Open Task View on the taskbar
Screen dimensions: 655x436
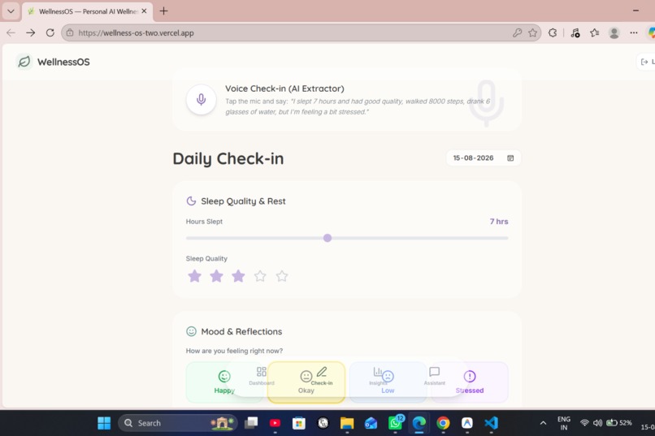pyautogui.click(x=251, y=423)
